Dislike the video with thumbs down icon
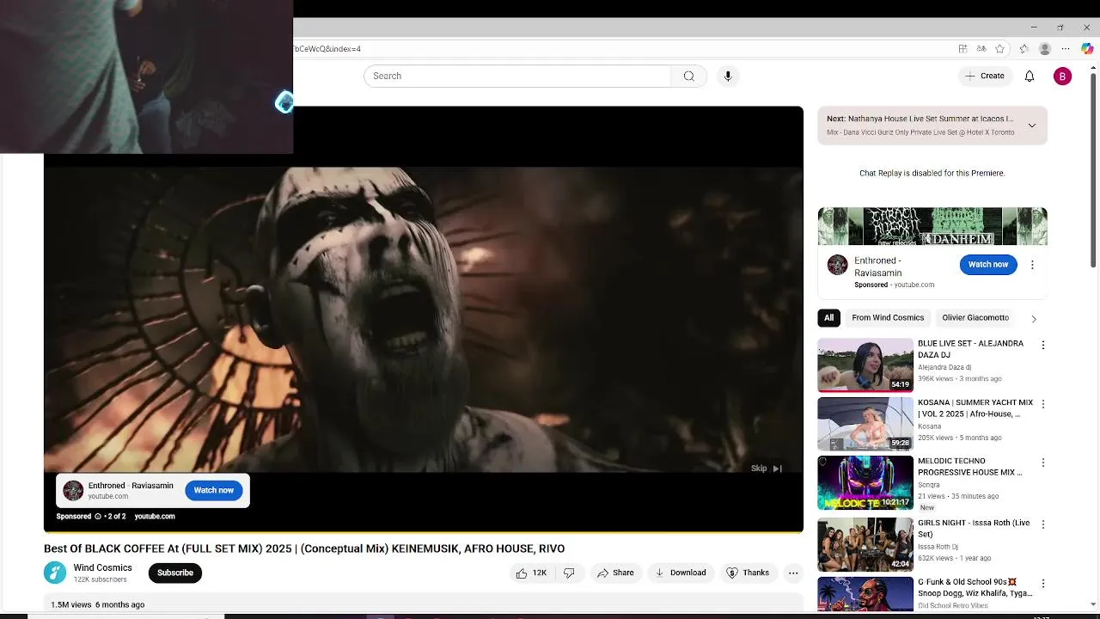 (569, 573)
